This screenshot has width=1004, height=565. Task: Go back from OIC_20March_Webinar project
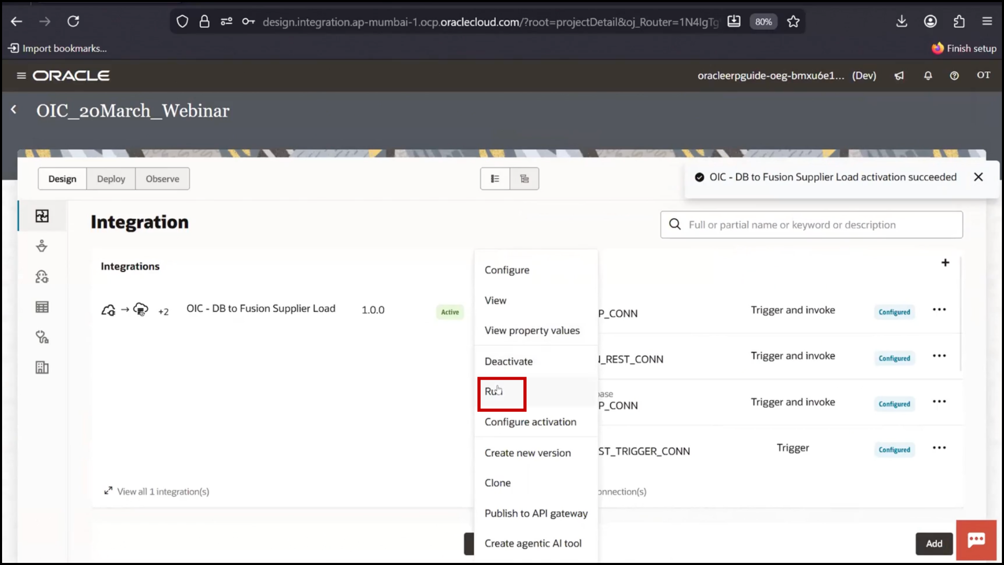14,110
